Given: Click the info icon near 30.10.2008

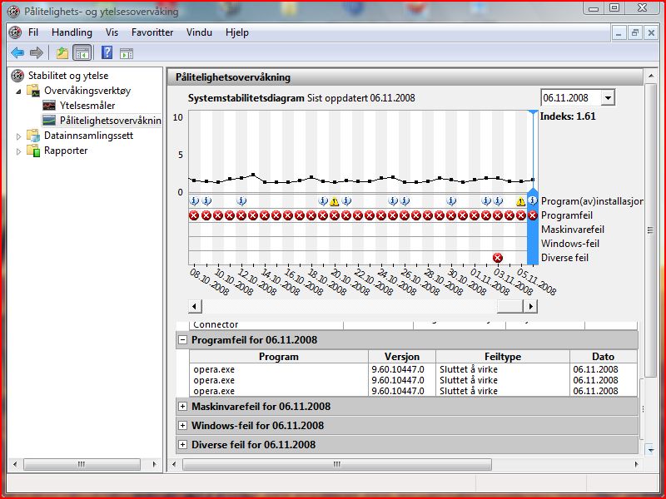Looking at the screenshot, I should pyautogui.click(x=451, y=200).
